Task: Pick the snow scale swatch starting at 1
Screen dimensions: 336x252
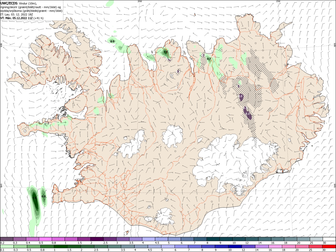Action: click(x=71, y=239)
